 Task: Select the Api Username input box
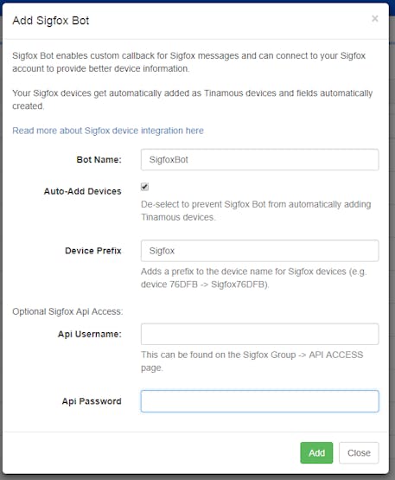[x=260, y=334]
